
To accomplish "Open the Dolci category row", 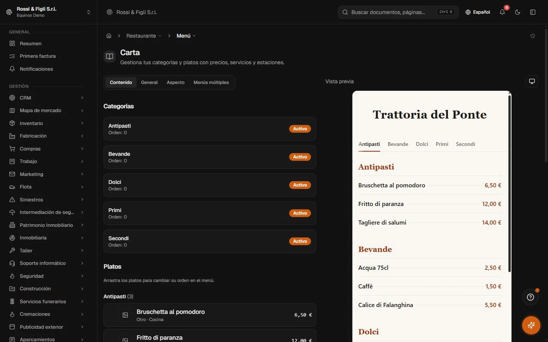I will tap(210, 185).
